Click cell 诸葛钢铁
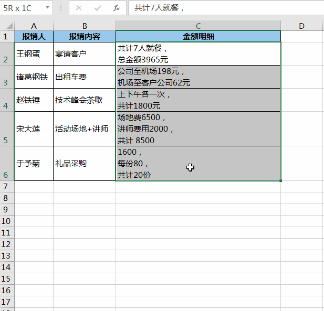 [34, 77]
